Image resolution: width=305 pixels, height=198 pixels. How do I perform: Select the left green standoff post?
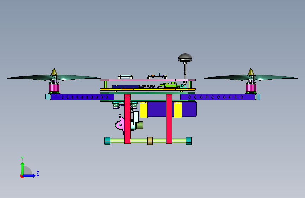point(106,85)
